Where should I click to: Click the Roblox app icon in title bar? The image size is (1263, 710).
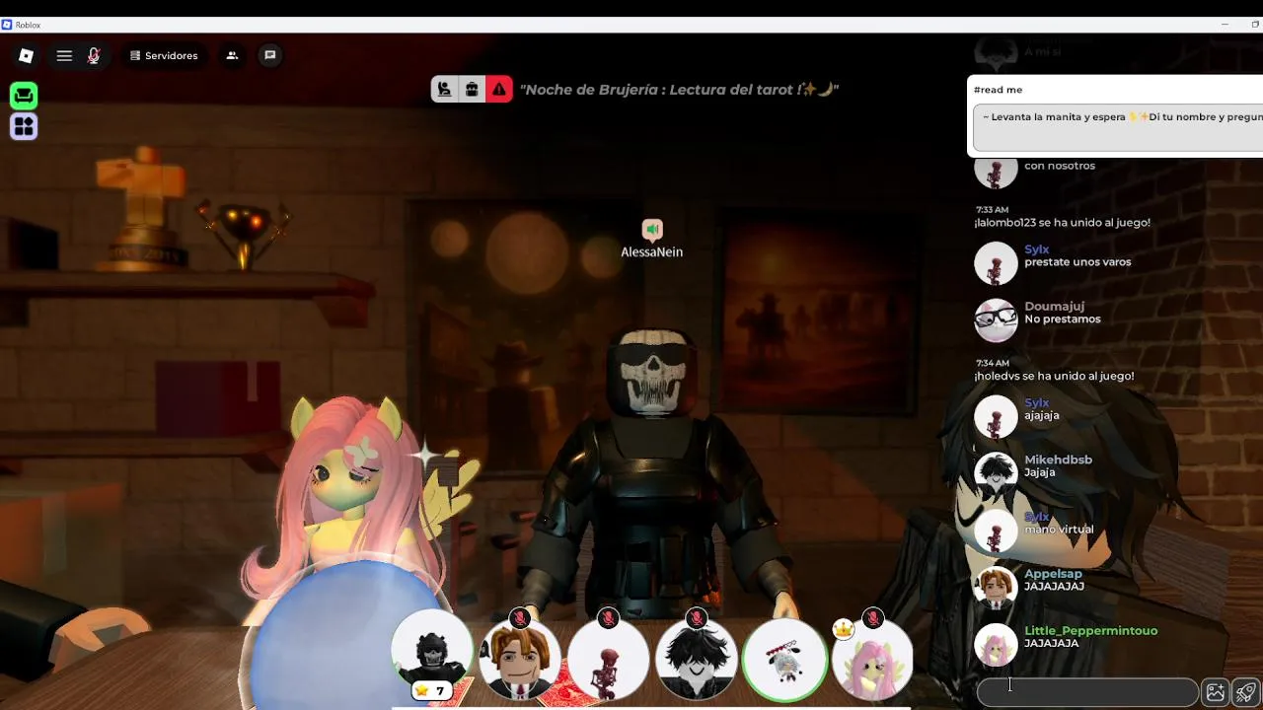[7, 25]
